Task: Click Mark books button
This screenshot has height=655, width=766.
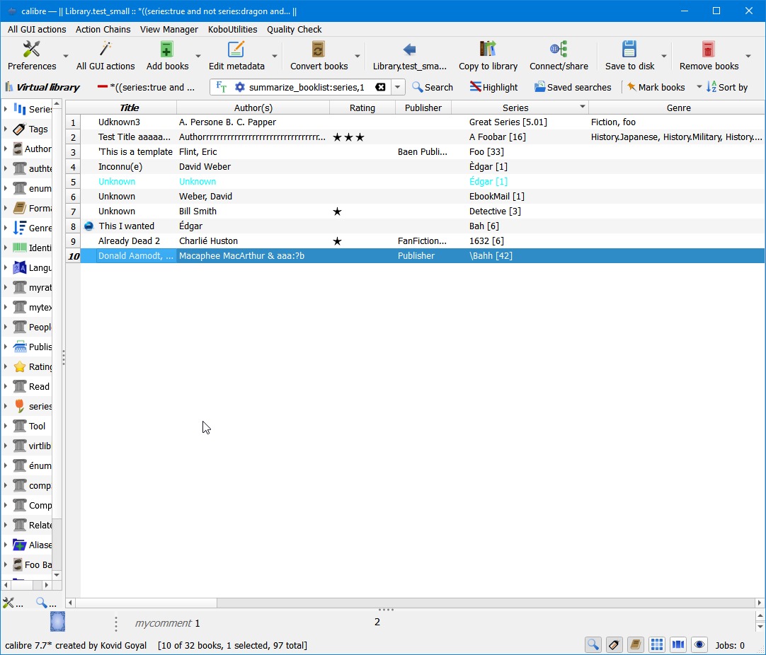Action: (x=656, y=88)
